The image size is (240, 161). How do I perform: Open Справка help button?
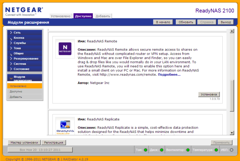click(207, 22)
